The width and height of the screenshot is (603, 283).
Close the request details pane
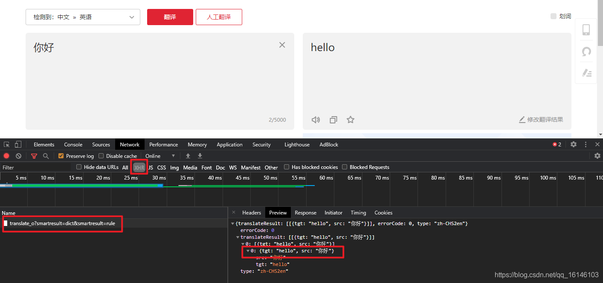click(234, 212)
